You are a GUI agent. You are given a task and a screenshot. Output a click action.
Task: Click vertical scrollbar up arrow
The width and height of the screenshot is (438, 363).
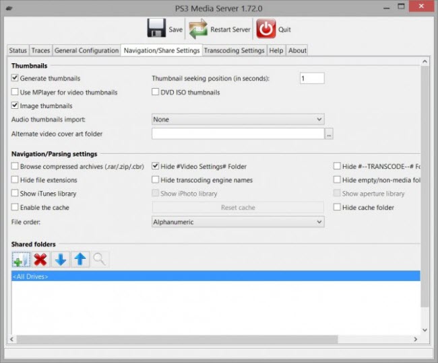(x=425, y=61)
